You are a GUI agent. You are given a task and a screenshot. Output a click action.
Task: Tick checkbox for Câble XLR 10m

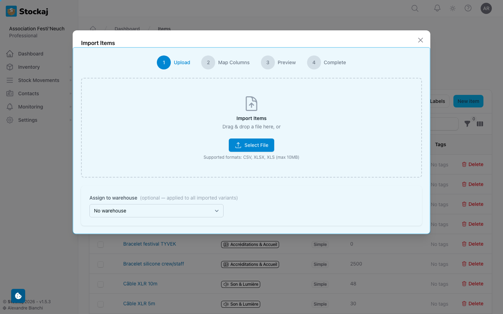click(101, 284)
